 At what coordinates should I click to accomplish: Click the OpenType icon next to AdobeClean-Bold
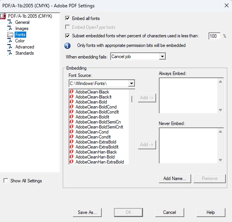pos(71,102)
